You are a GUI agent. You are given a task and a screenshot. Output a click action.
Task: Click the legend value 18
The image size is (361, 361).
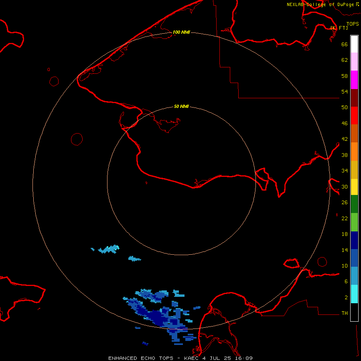[345, 234]
